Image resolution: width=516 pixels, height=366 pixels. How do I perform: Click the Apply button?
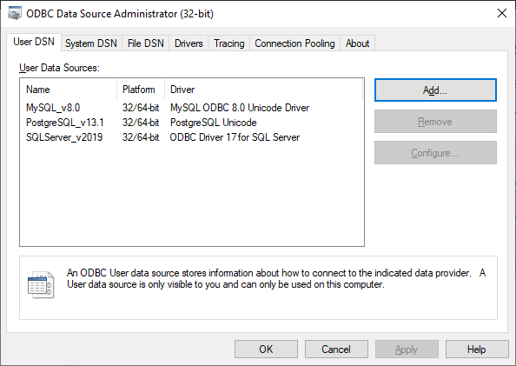407,349
